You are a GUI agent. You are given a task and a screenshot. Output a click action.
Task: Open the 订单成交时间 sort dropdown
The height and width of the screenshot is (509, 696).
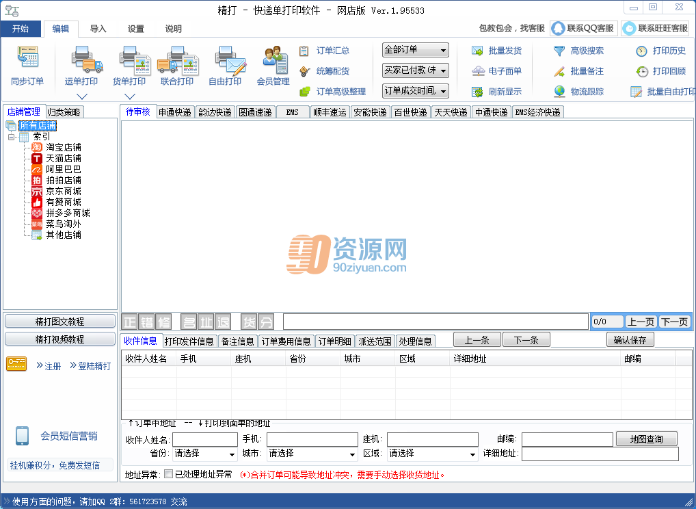tap(416, 90)
